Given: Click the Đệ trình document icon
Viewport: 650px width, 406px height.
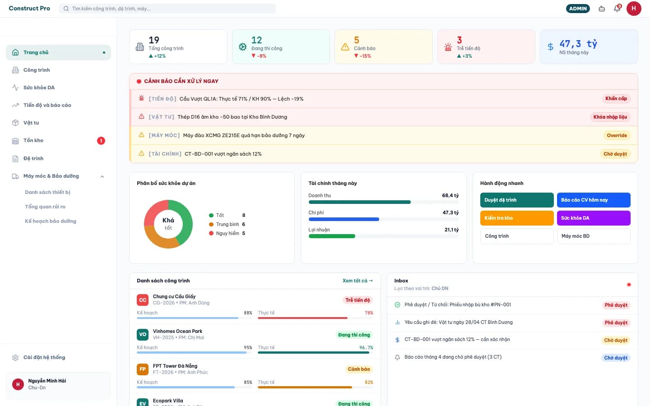Looking at the screenshot, I should 15,158.
